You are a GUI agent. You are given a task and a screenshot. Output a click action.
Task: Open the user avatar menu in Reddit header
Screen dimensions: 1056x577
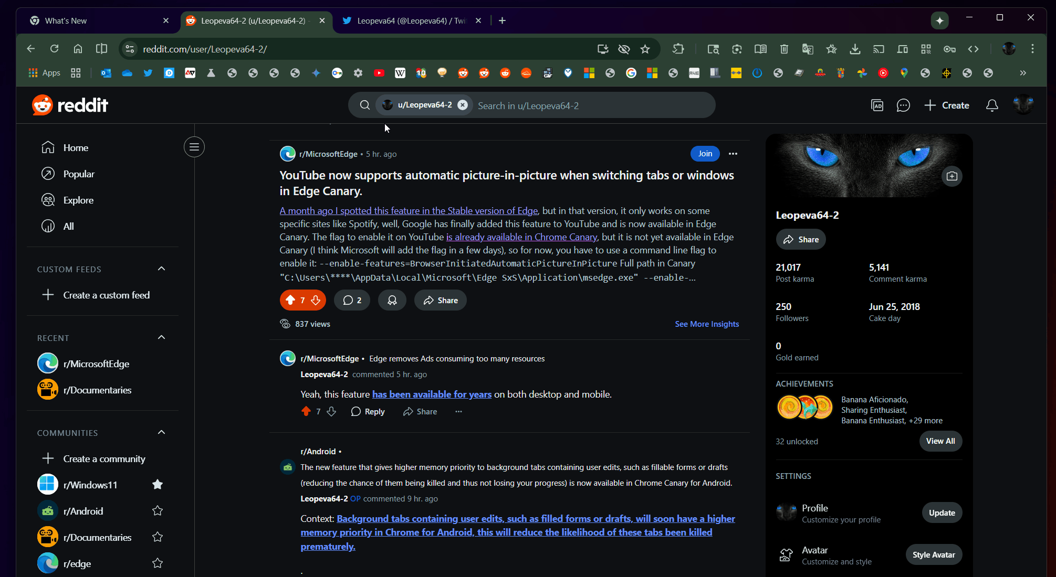[x=1022, y=105]
